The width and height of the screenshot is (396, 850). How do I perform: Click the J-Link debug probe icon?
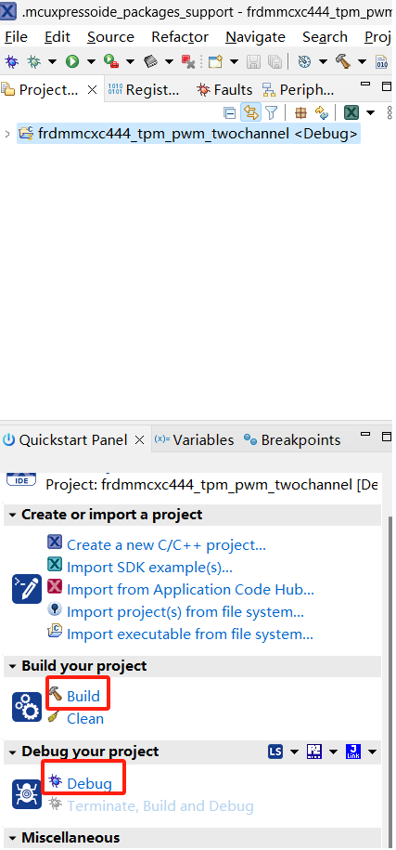[x=353, y=752]
